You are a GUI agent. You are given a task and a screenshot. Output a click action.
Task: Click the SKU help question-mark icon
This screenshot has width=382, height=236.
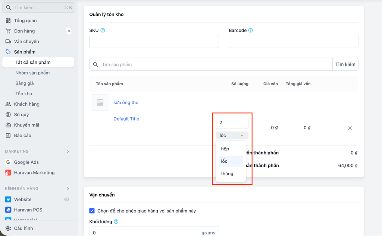[x=103, y=31]
